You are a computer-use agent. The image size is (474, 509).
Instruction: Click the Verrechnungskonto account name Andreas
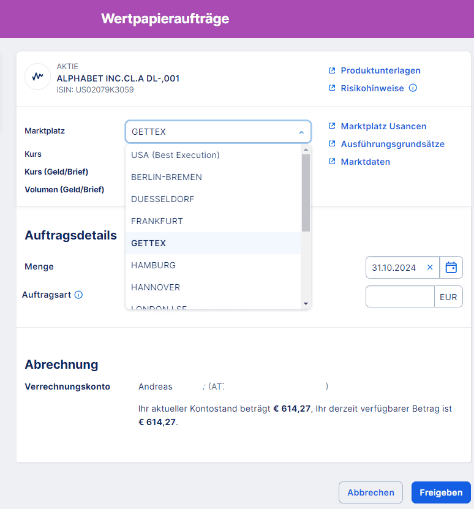[x=155, y=386]
